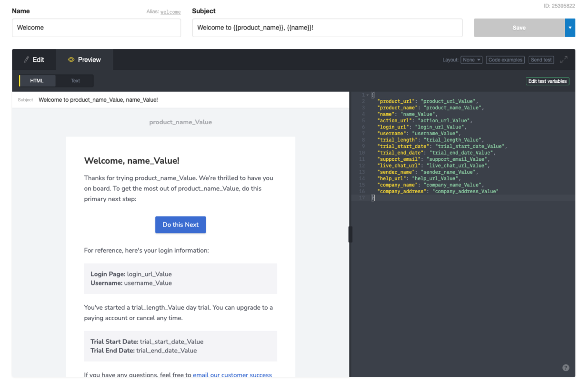Open the Layout dropdown showing None

pos(471,60)
